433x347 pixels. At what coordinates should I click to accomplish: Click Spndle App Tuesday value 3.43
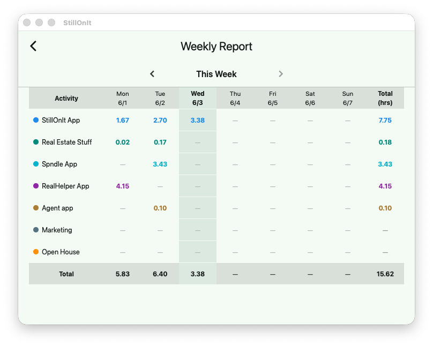(x=160, y=164)
